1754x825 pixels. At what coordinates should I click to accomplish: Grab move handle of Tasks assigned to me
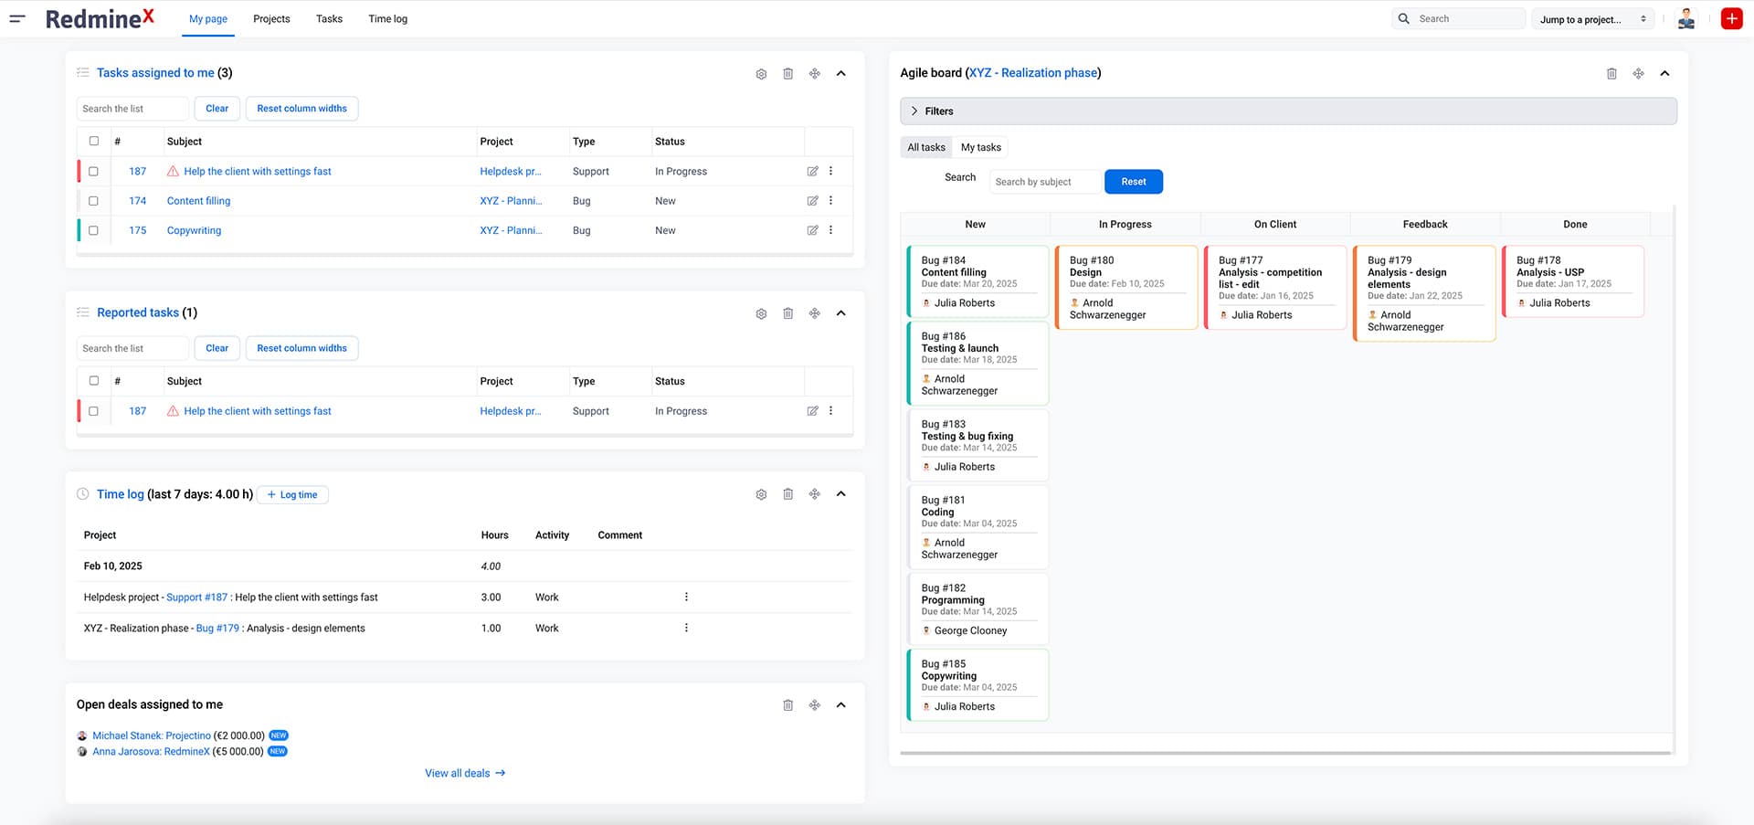[x=814, y=74]
